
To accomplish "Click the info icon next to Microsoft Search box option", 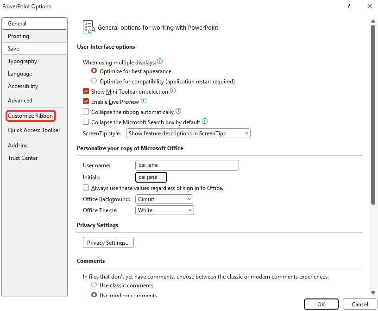I will (204, 121).
